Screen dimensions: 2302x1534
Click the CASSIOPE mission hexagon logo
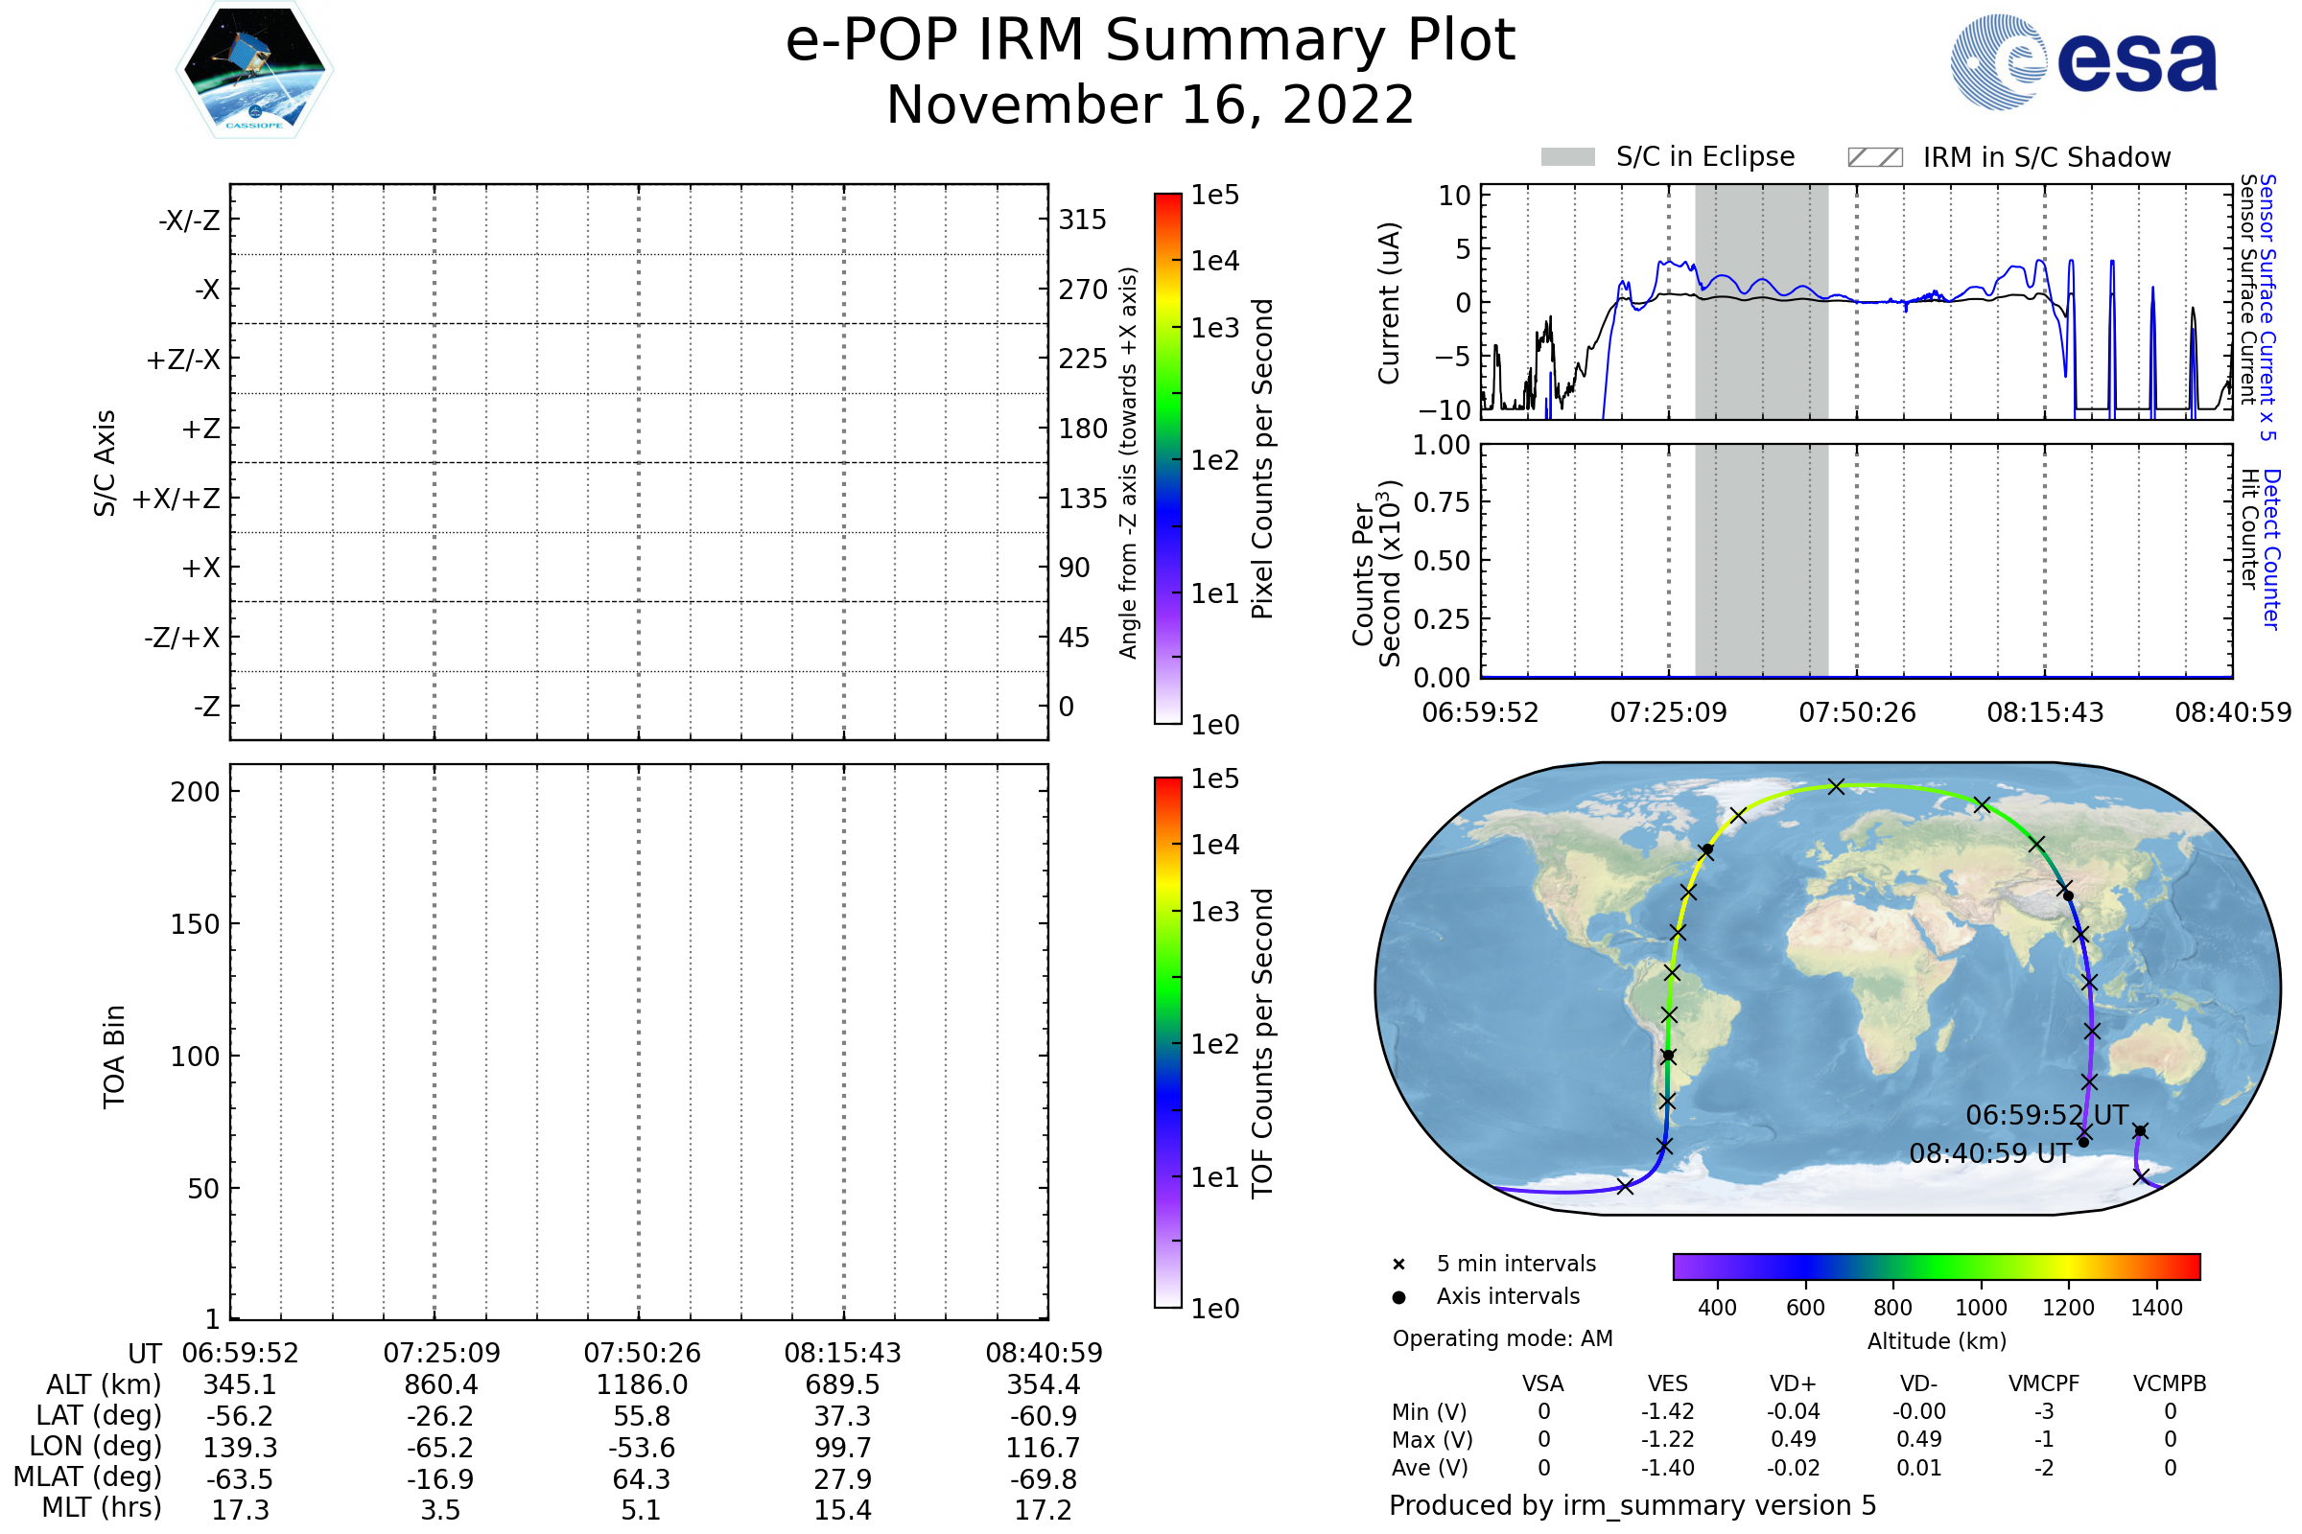click(254, 70)
